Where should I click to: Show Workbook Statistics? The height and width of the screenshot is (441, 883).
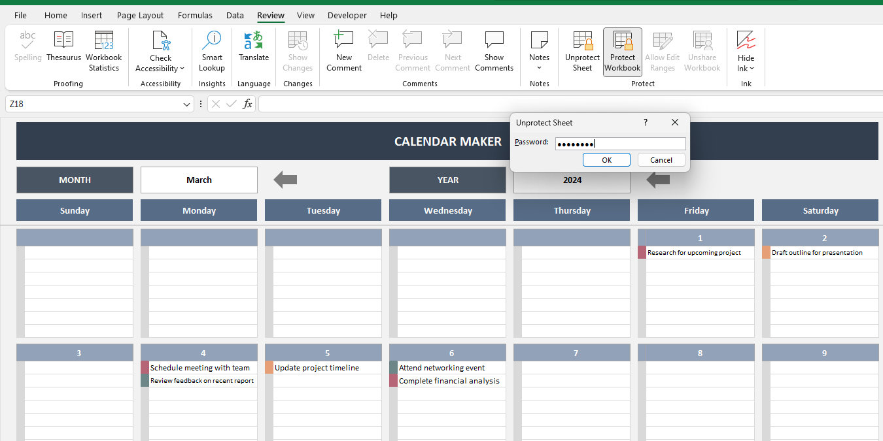click(103, 49)
